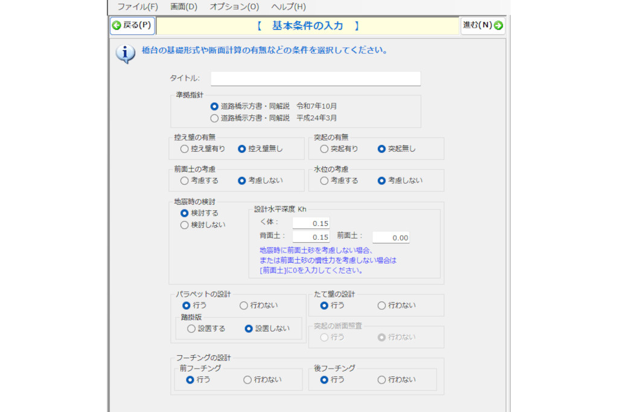Click the 前面土 Kh value field
The width and height of the screenshot is (618, 412).
pos(390,237)
